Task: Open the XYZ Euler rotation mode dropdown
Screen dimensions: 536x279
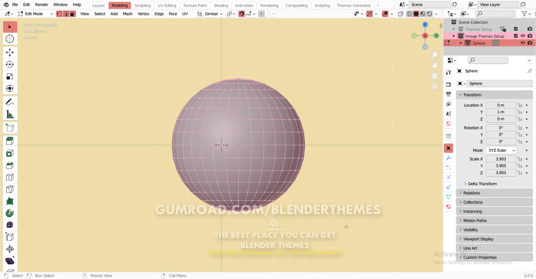Action: coord(501,150)
